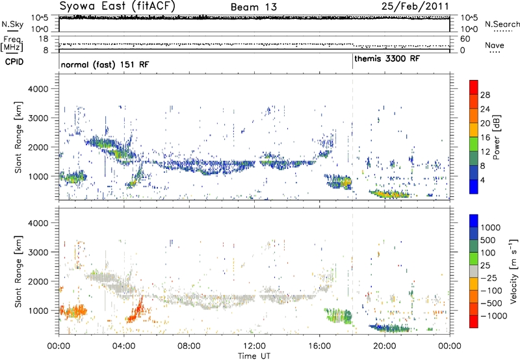520x360 pixels.
Task: Click the 'Nave' legend label
Action: [494, 45]
